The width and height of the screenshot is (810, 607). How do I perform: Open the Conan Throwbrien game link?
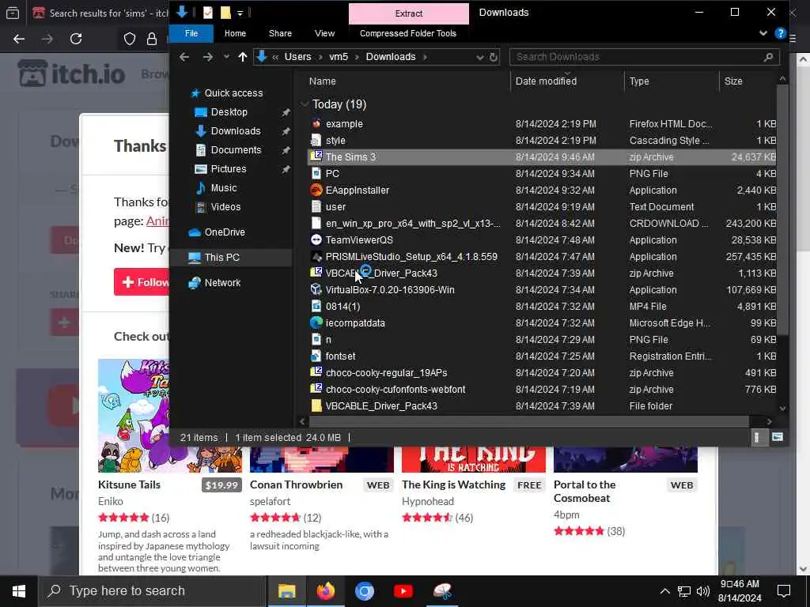[296, 484]
